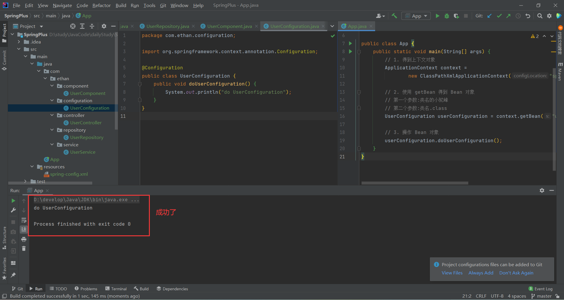The width and height of the screenshot is (564, 300).
Task: Open the Tools menu
Action: tap(149, 5)
